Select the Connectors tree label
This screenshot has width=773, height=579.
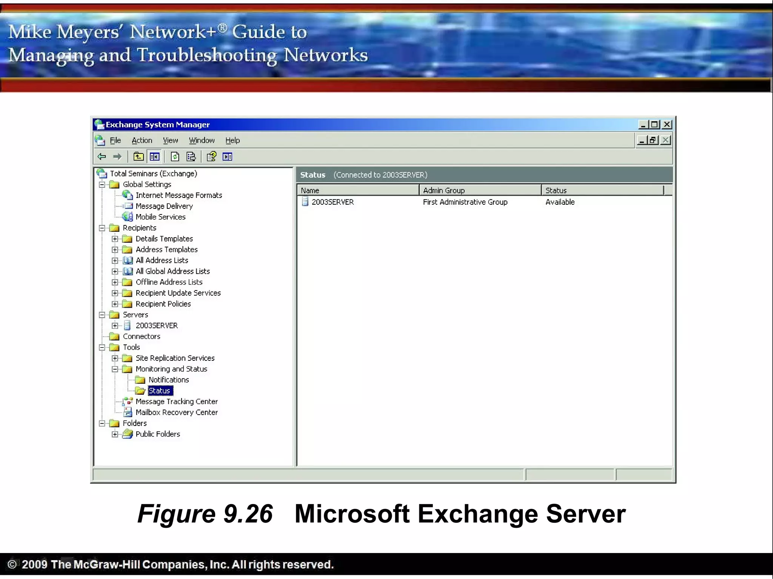142,336
